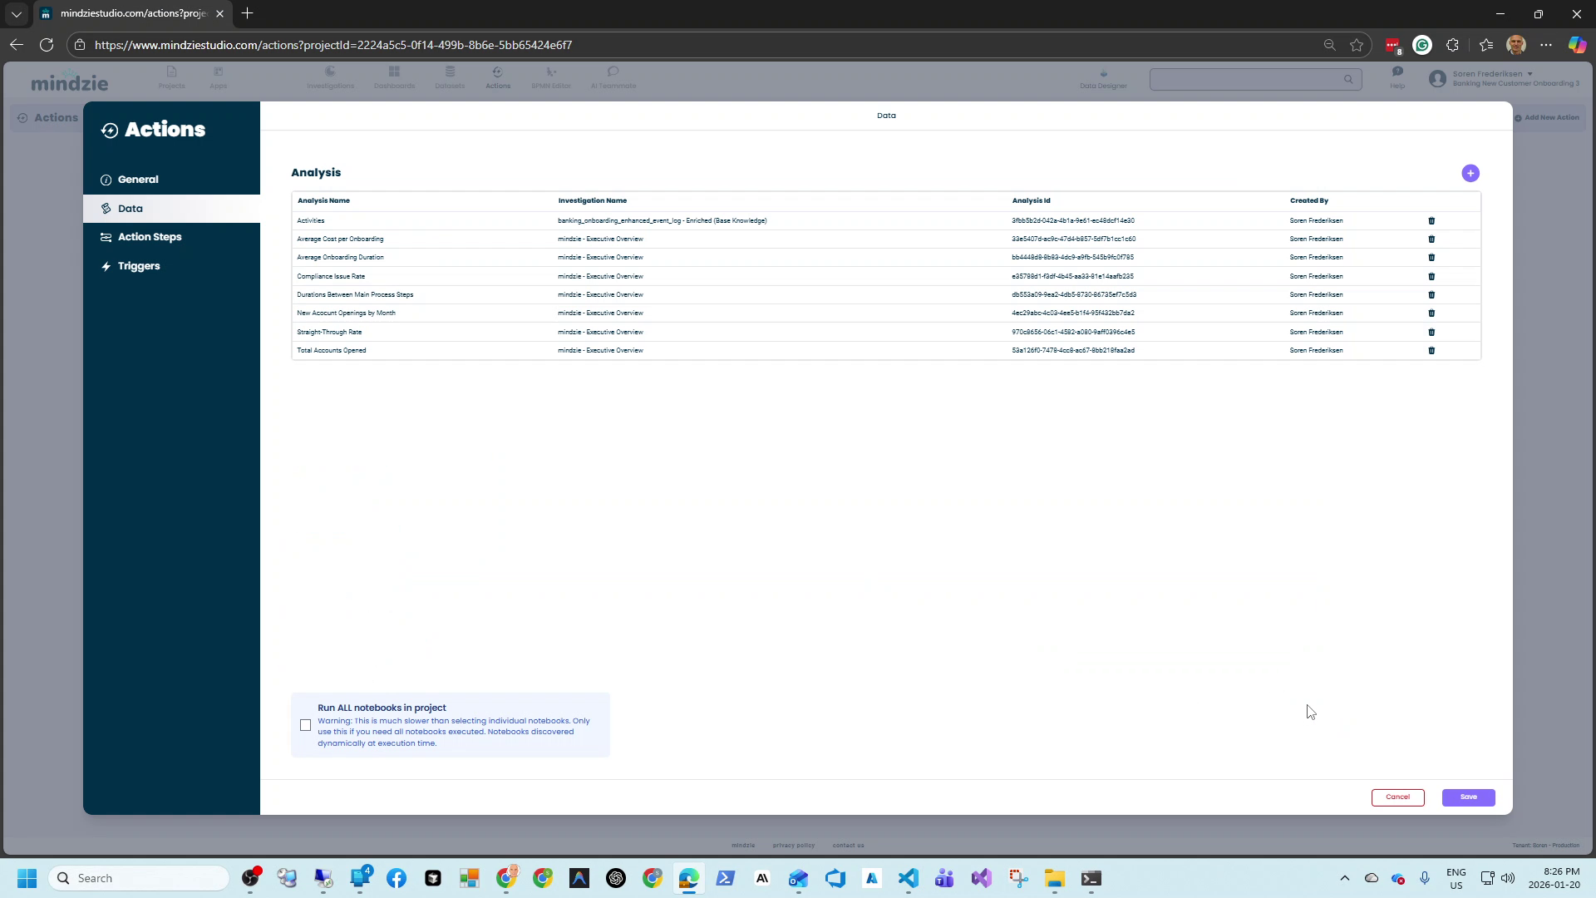This screenshot has width=1596, height=898.
Task: Click Analysis Name column header
Action: coord(323,201)
